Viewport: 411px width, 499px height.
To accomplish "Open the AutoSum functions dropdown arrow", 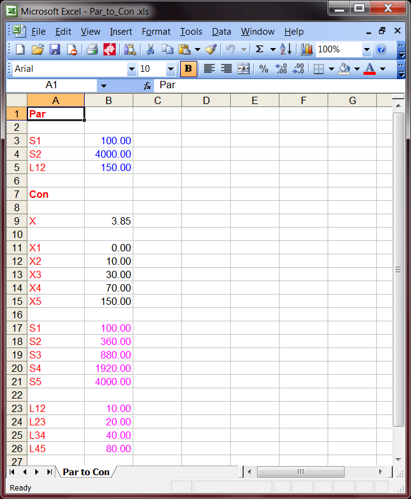I will (x=273, y=49).
